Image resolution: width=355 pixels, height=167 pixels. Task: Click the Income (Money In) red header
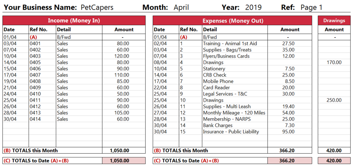click(x=74, y=21)
